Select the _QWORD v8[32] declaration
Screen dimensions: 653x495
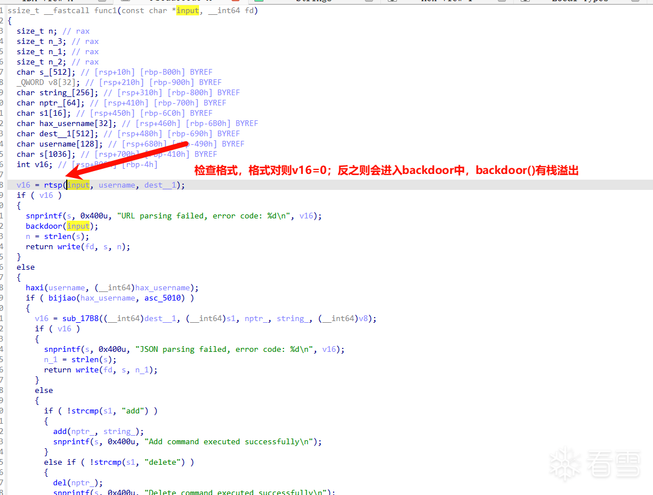(x=46, y=82)
